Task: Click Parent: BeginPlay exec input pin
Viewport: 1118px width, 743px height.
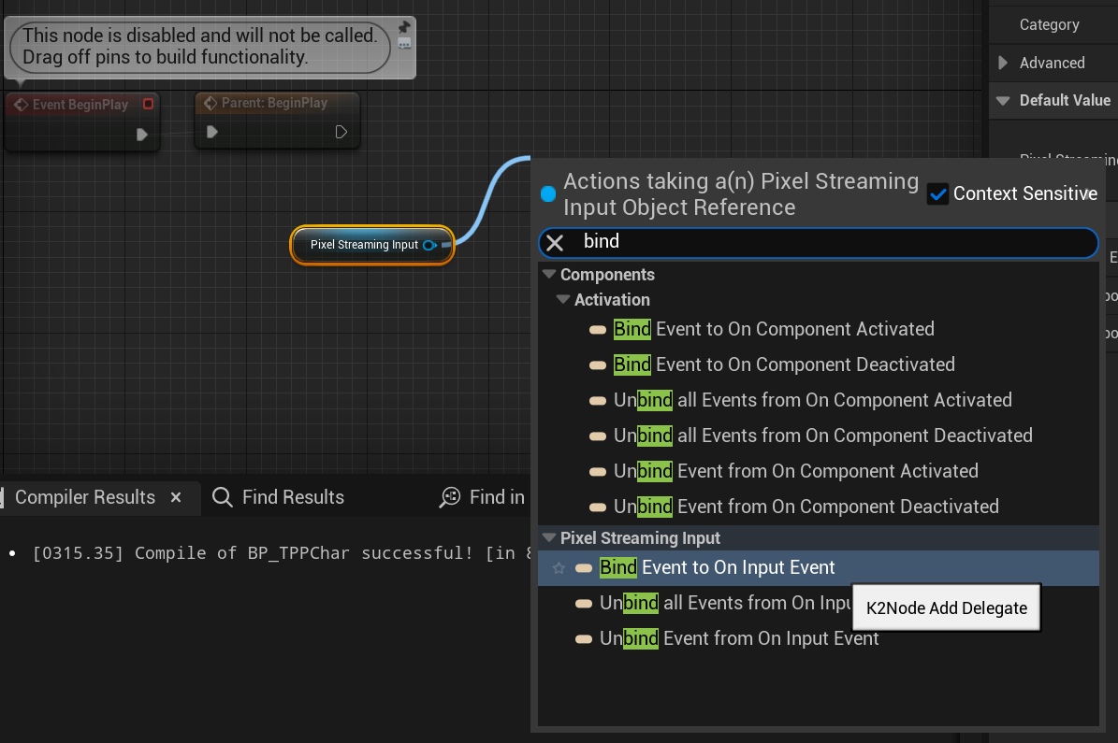Action: coord(211,132)
